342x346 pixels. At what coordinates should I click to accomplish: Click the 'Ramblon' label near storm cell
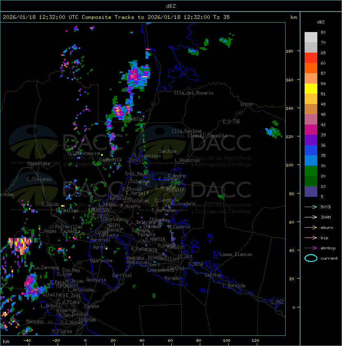pyautogui.click(x=135, y=119)
